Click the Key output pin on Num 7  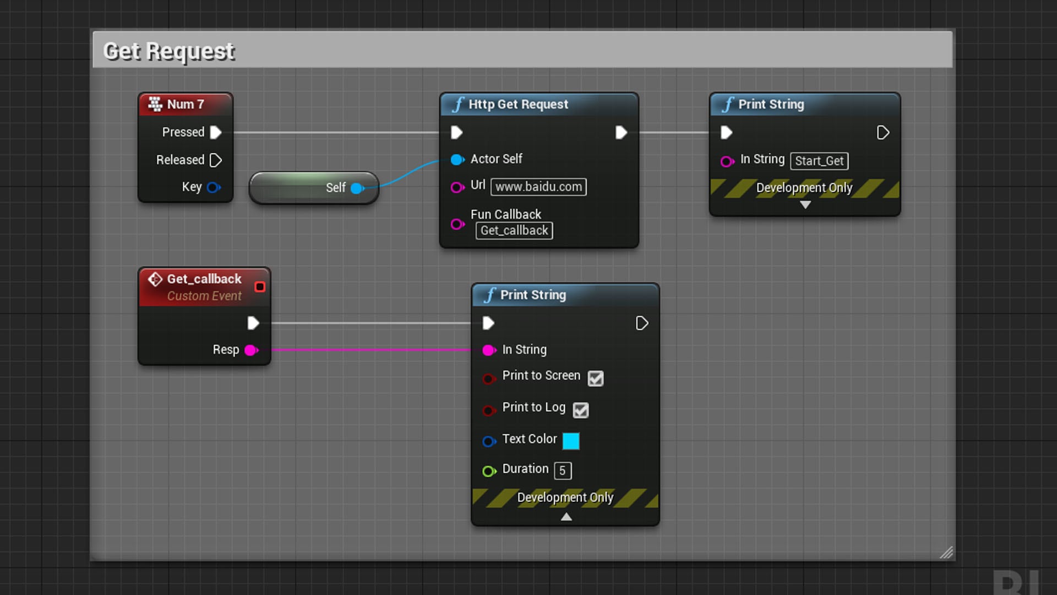tap(214, 187)
